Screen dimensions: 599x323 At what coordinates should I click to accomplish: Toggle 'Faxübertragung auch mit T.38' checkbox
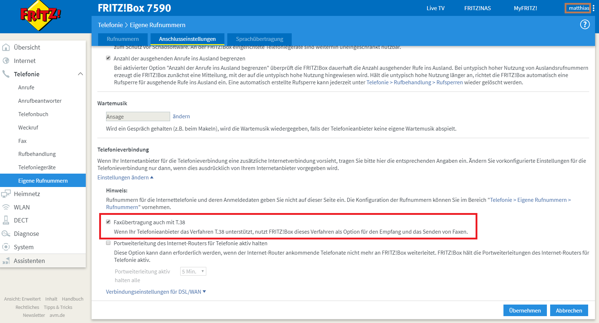(x=108, y=222)
